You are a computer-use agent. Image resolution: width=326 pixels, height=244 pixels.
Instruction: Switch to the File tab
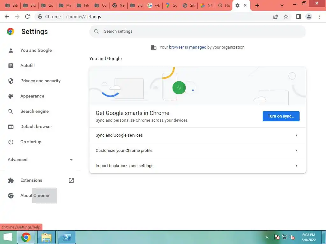point(83,5)
